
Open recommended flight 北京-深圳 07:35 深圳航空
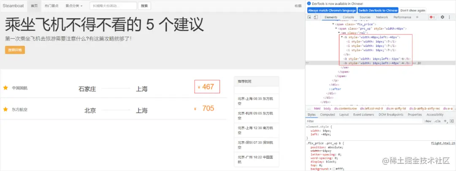(x=256, y=145)
